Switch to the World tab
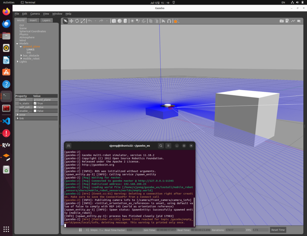Image resolution: width=307 pixels, height=236 pixels. [21, 20]
